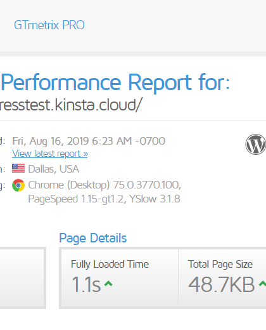This screenshot has width=266, height=330.
Task: Click the partially visible scores box at left
Action: 23,278
